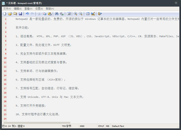Click the line 6、支持选择矩形区域

[40, 80]
